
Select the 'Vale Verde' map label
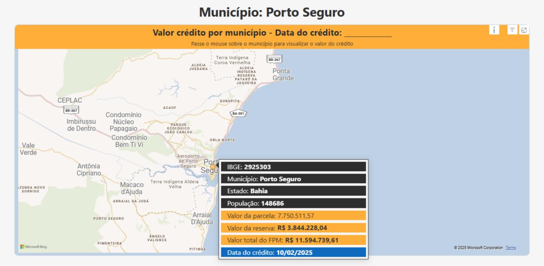(x=28, y=149)
